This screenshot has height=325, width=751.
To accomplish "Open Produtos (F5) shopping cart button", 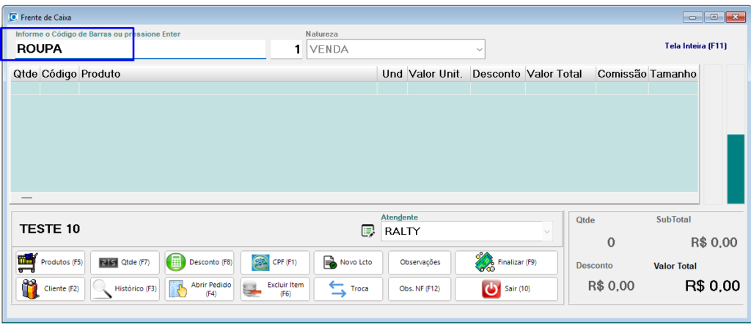I will tap(50, 262).
